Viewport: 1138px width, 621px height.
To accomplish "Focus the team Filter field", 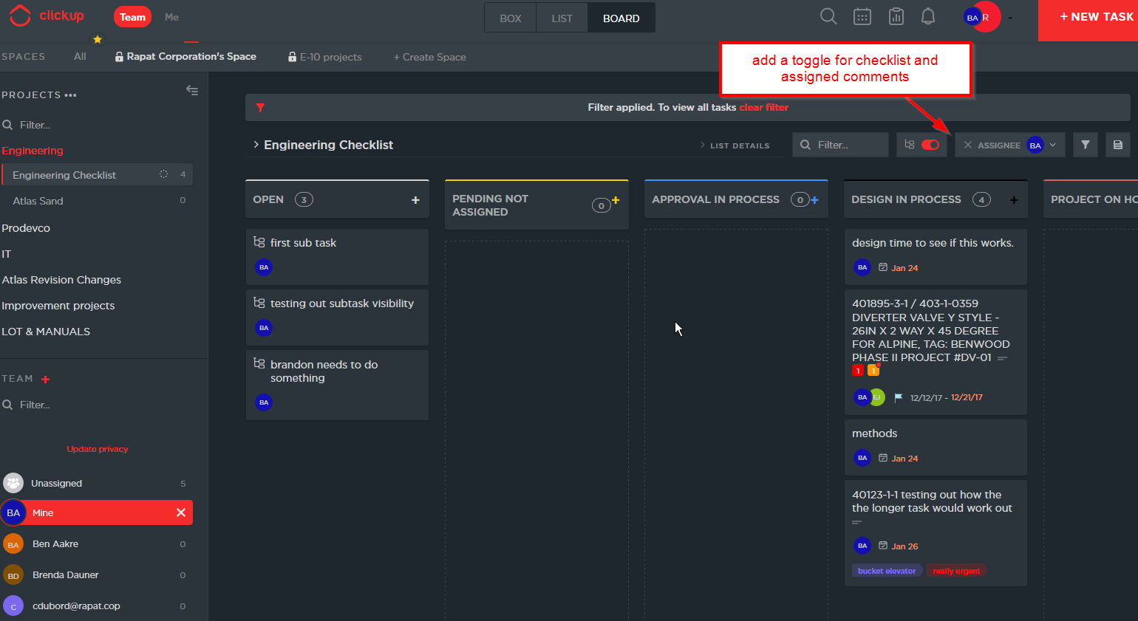I will [x=96, y=405].
